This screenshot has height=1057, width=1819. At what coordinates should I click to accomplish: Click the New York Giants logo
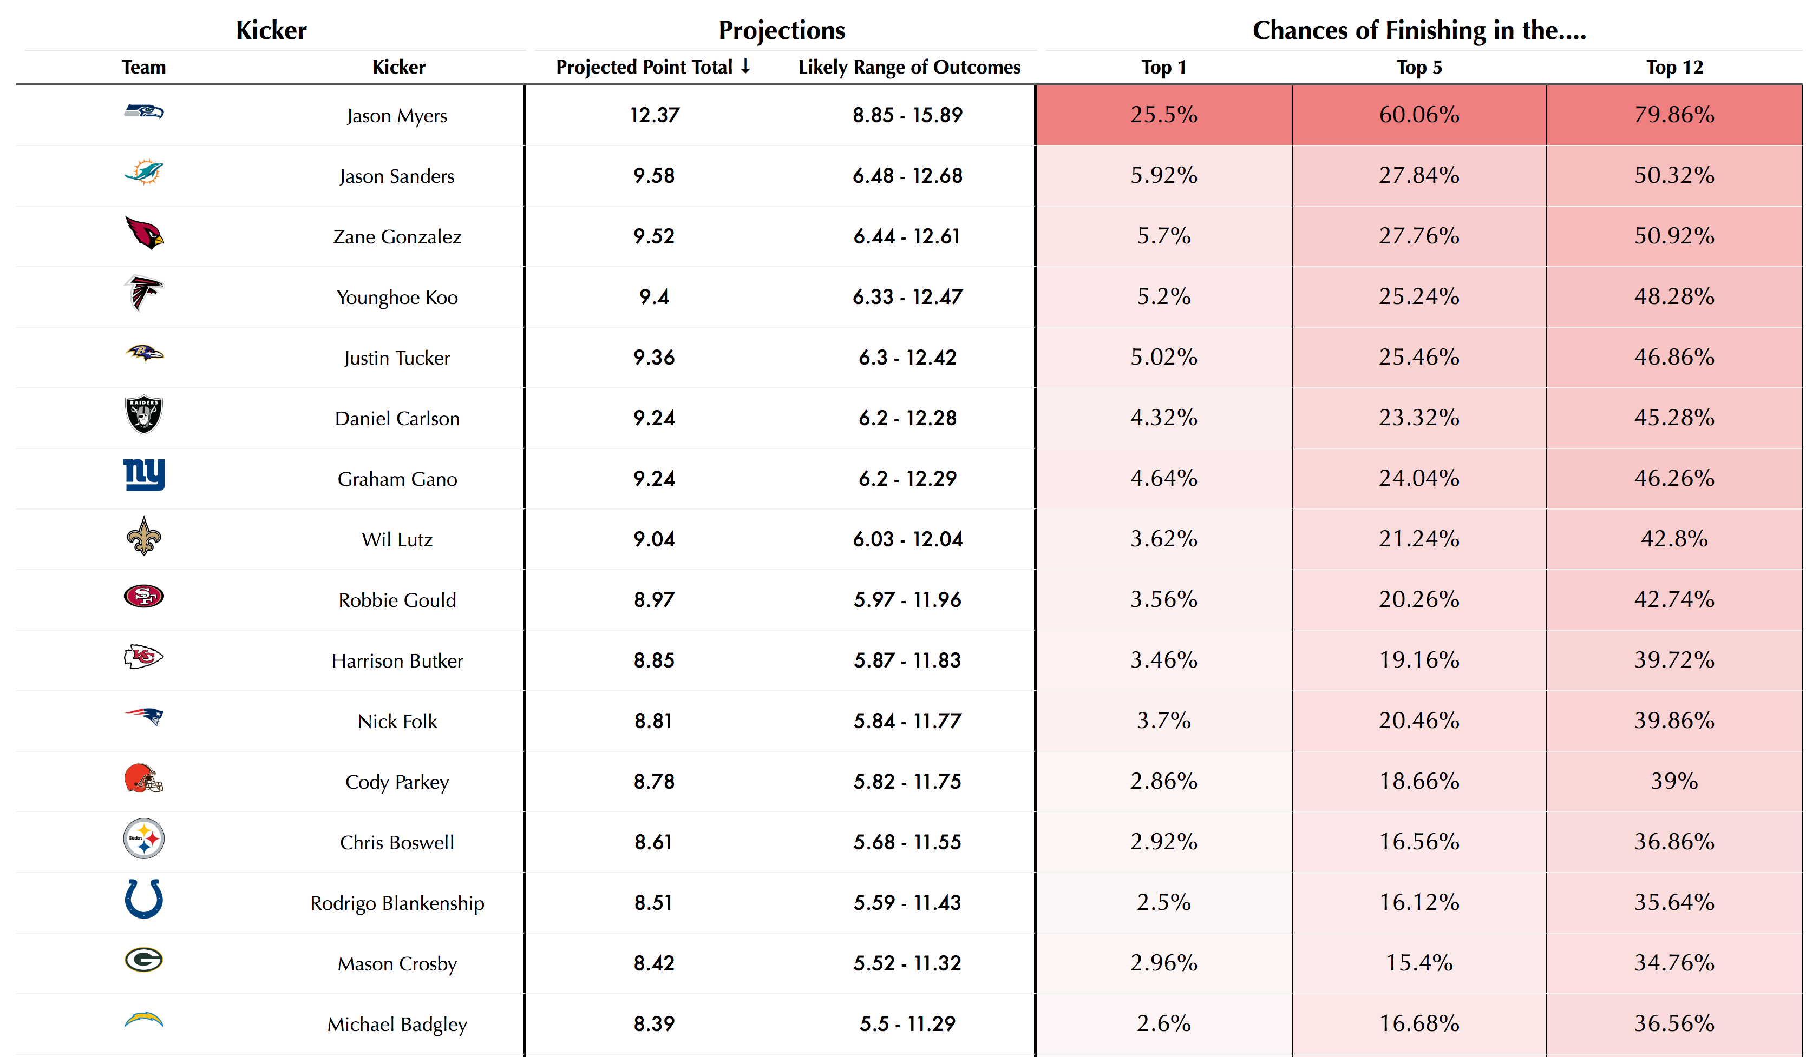coord(143,475)
